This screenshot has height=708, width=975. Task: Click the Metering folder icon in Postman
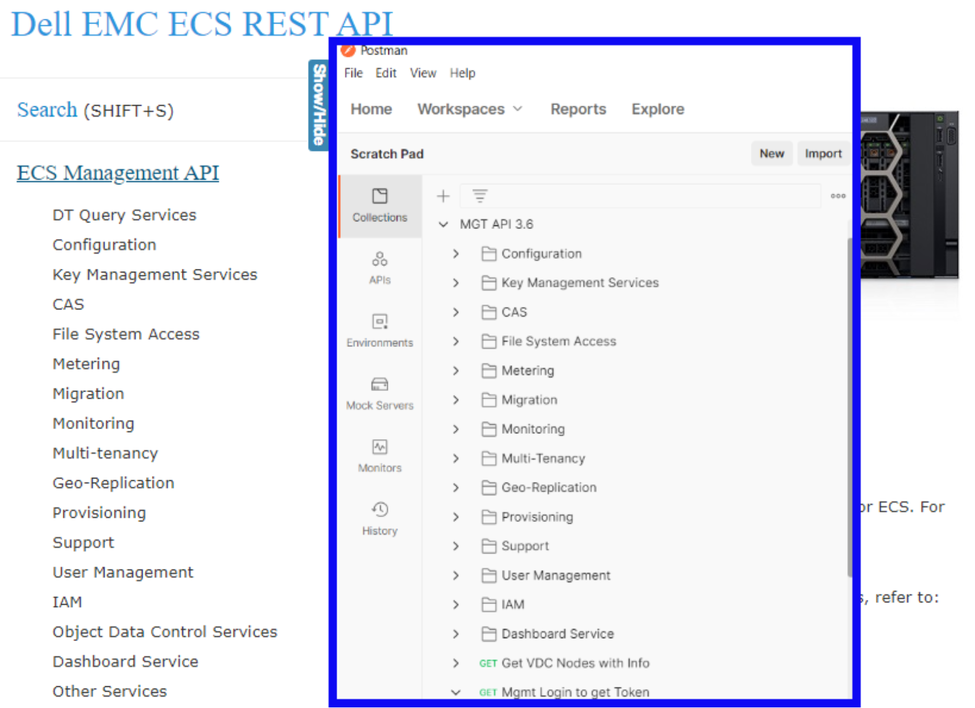click(x=489, y=370)
